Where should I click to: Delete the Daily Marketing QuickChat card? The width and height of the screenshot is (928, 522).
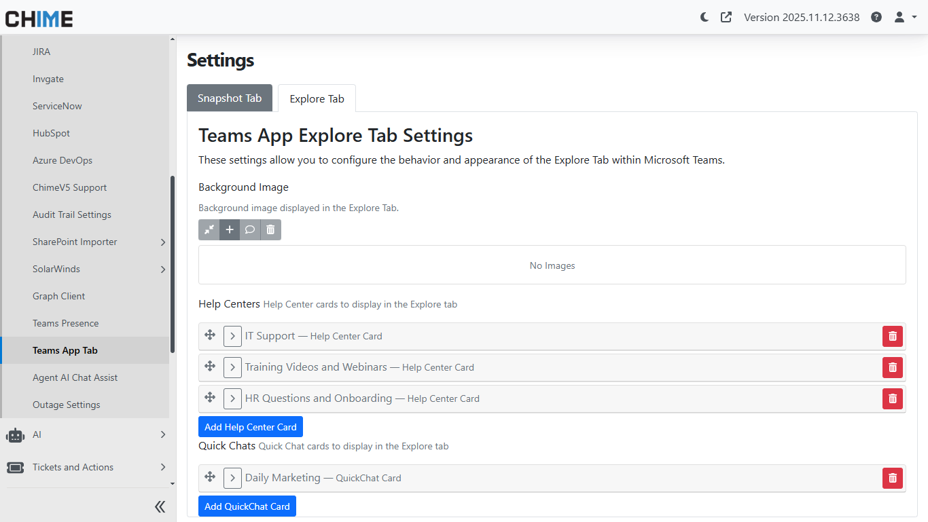click(893, 478)
